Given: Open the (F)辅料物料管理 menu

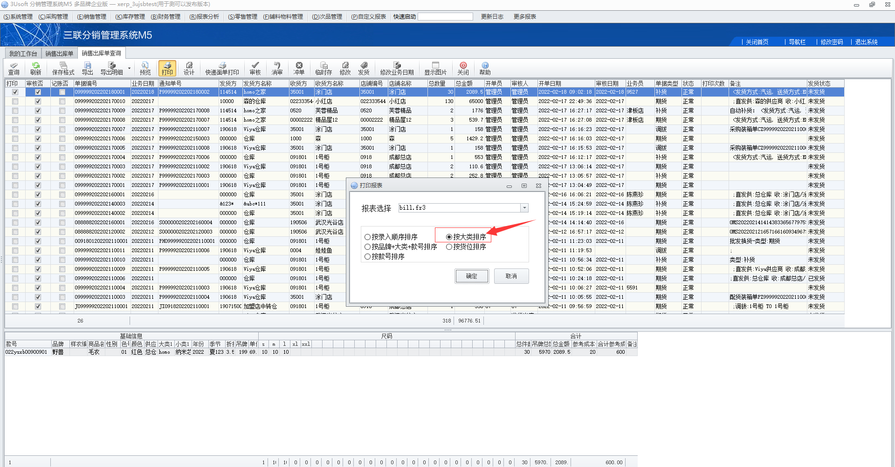Looking at the screenshot, I should (283, 17).
